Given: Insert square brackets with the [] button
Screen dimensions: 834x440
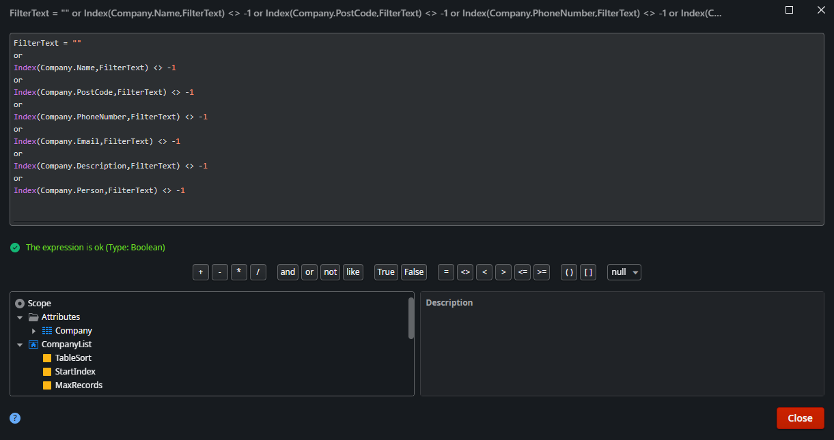Looking at the screenshot, I should 588,272.
